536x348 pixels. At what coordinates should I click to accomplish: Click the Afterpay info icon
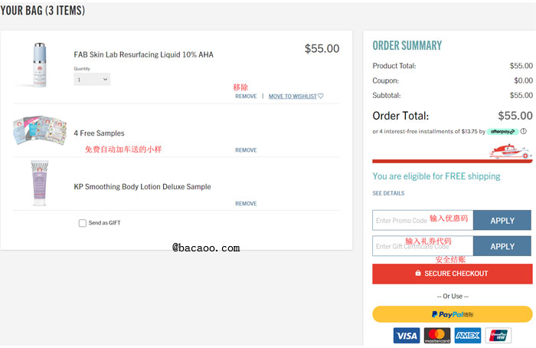(523, 131)
